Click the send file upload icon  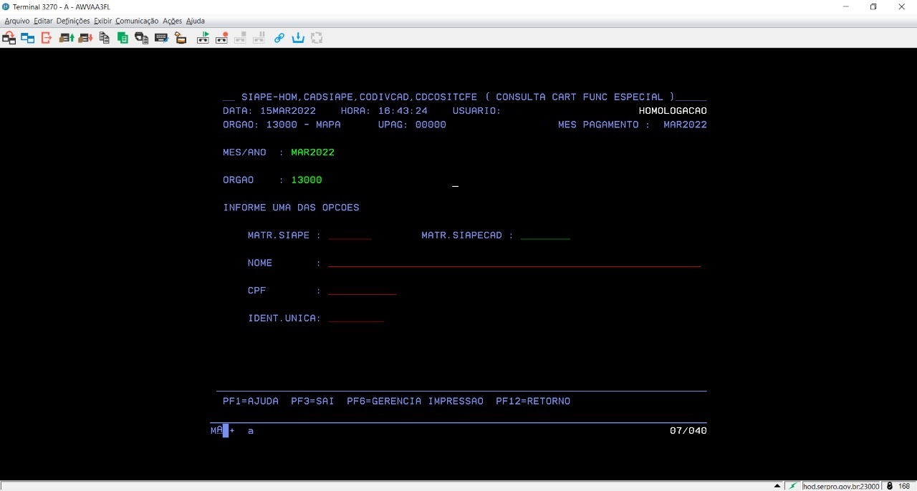(67, 38)
